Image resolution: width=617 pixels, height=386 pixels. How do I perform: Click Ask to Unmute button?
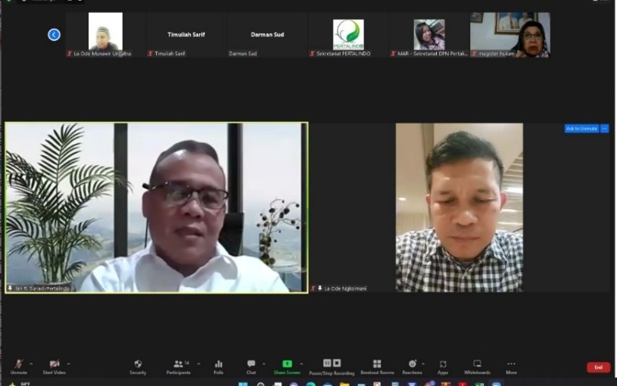pyautogui.click(x=581, y=129)
